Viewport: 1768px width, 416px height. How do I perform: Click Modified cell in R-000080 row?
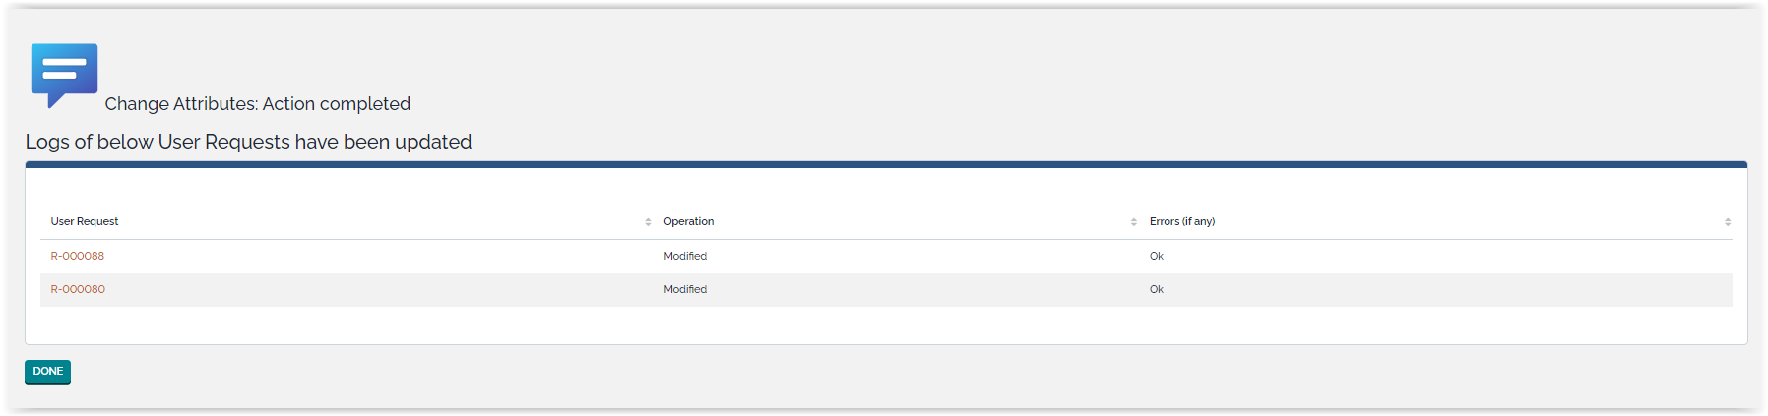[x=685, y=289]
